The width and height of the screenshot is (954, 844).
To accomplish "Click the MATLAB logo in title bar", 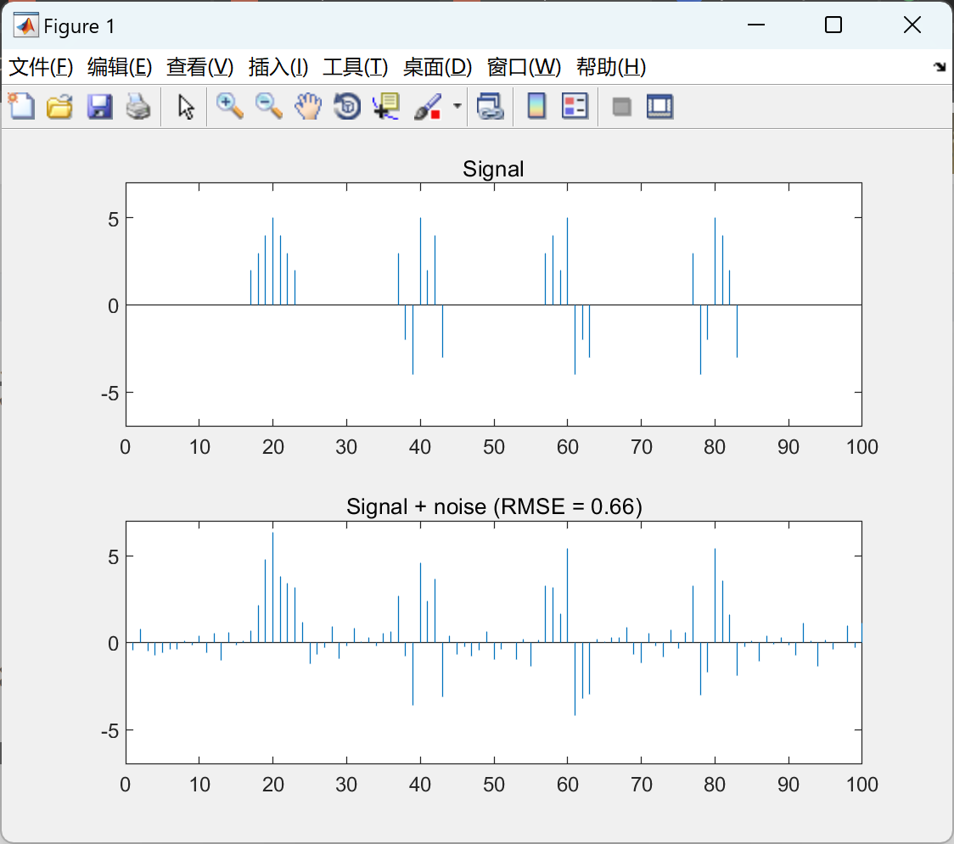I will click(x=26, y=25).
